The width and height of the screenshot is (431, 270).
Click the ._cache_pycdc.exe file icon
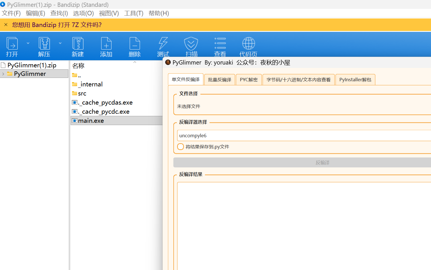[x=75, y=111]
